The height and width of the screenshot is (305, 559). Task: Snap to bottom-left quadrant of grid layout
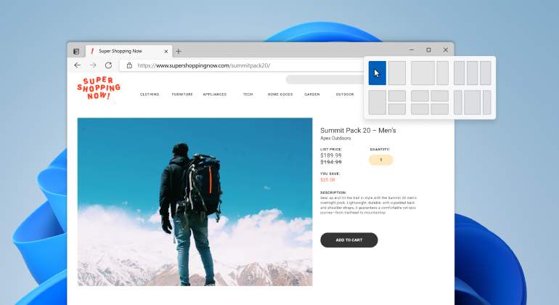tap(420, 109)
